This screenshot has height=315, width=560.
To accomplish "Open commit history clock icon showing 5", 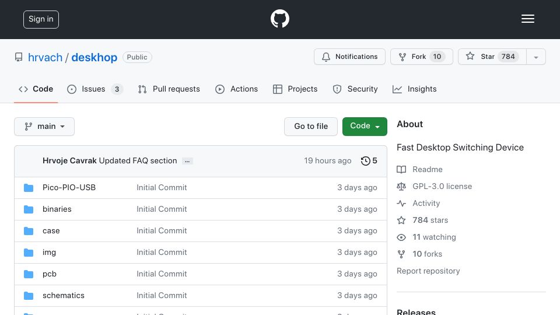I will pyautogui.click(x=369, y=161).
